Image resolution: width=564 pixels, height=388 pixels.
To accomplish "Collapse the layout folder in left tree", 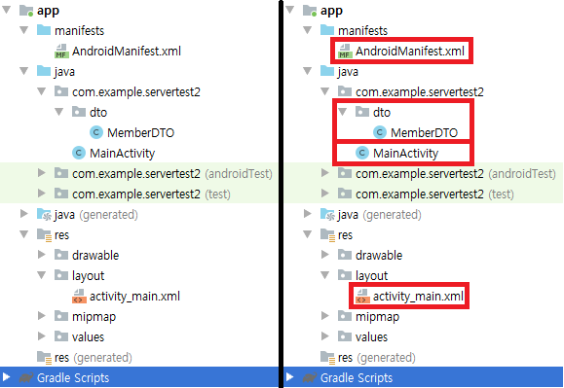I will pyautogui.click(x=42, y=275).
